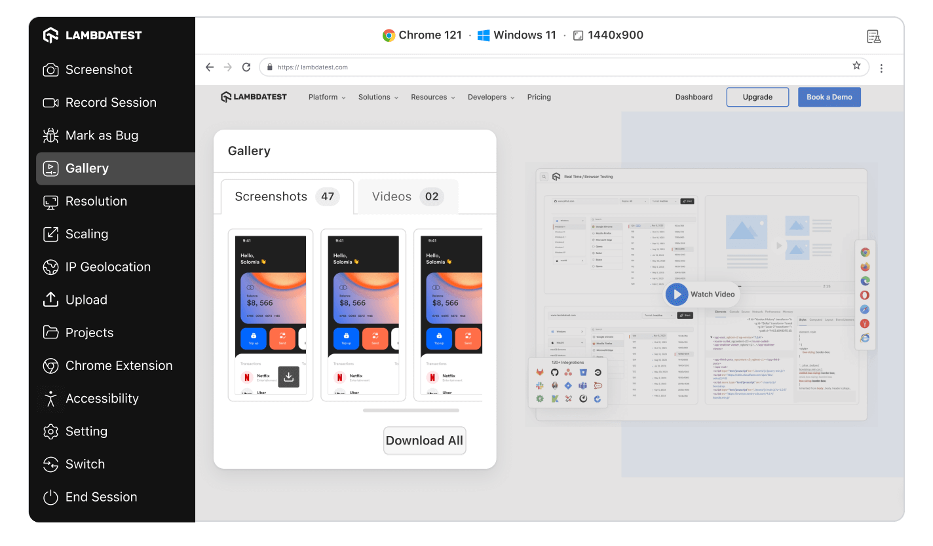Click the Book a Demo button
This screenshot has width=933, height=546.
829,97
